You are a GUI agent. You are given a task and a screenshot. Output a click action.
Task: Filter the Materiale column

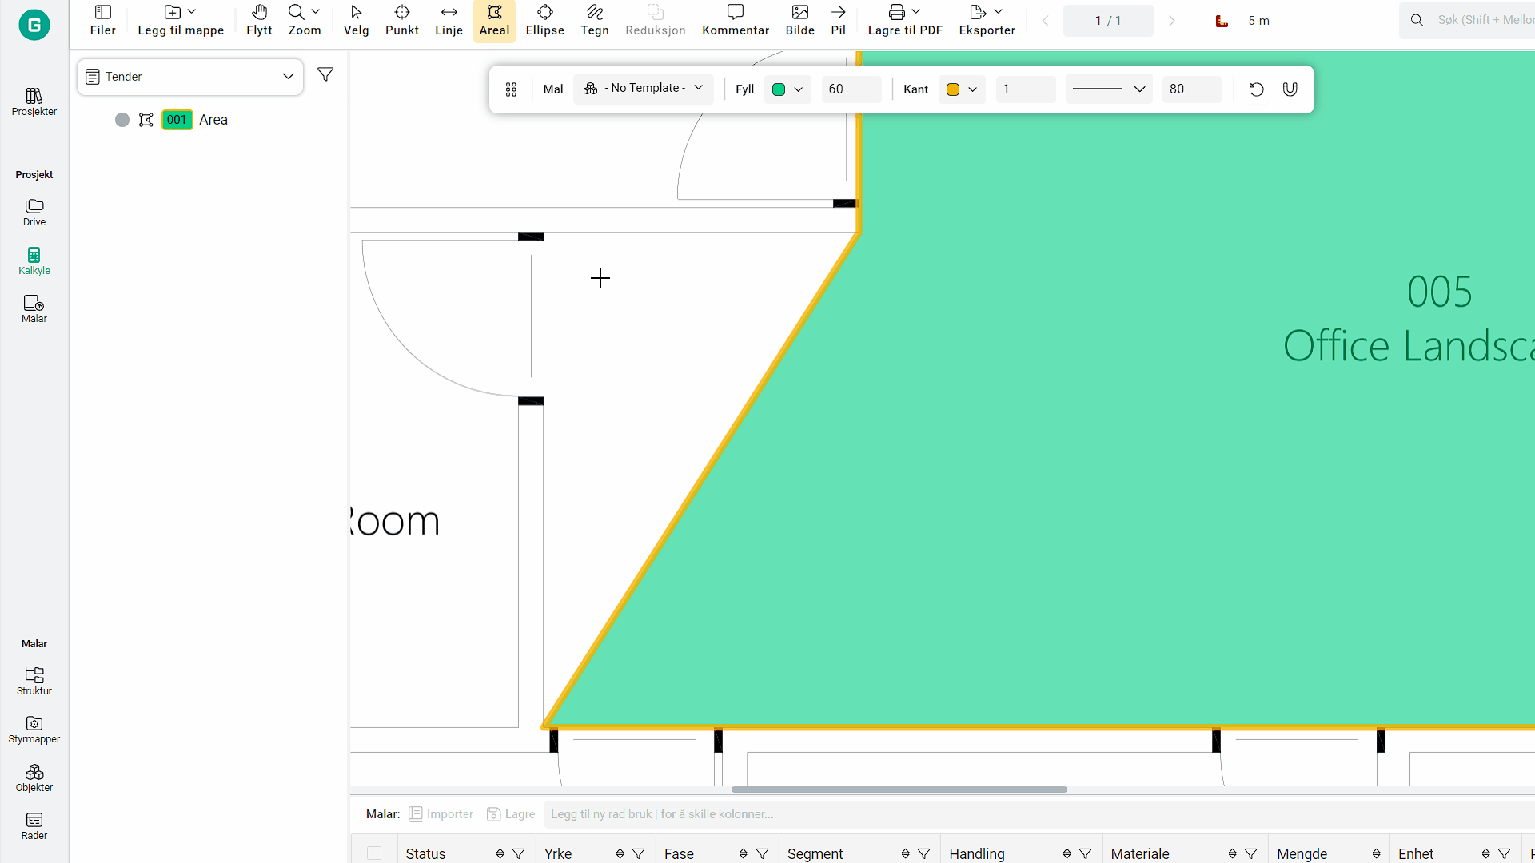pyautogui.click(x=1250, y=853)
